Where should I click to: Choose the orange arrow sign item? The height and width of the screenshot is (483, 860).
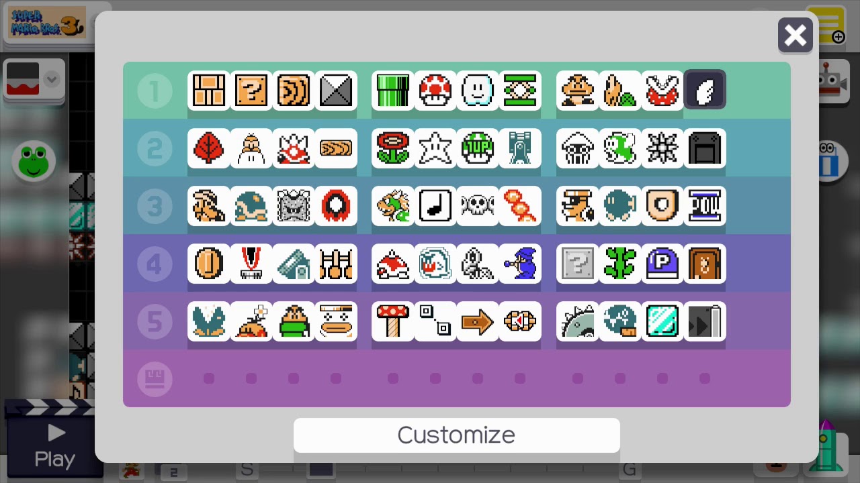pyautogui.click(x=478, y=321)
